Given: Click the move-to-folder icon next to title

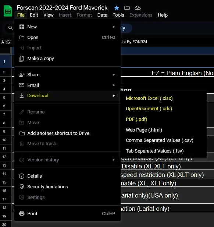Looking at the screenshot, I should point(127,8).
